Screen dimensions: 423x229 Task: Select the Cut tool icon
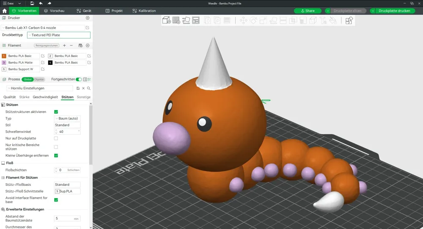tap(283, 20)
